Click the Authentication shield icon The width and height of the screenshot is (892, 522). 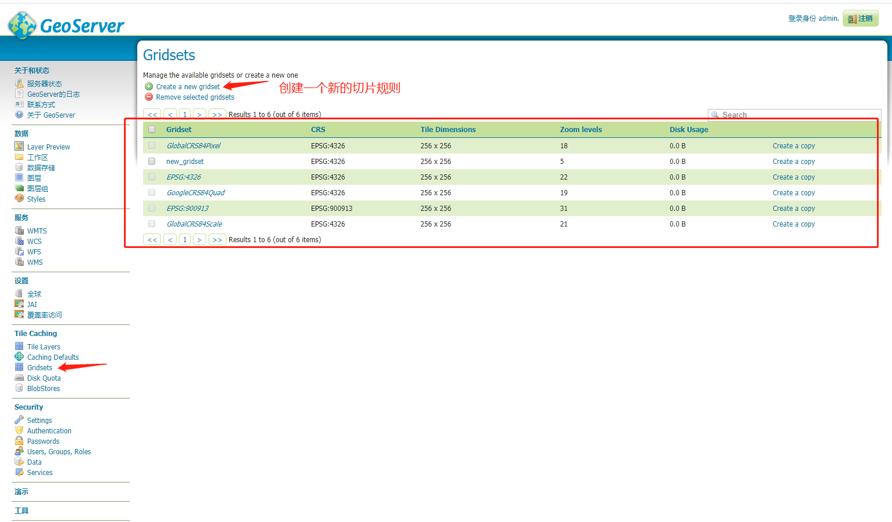pos(19,430)
